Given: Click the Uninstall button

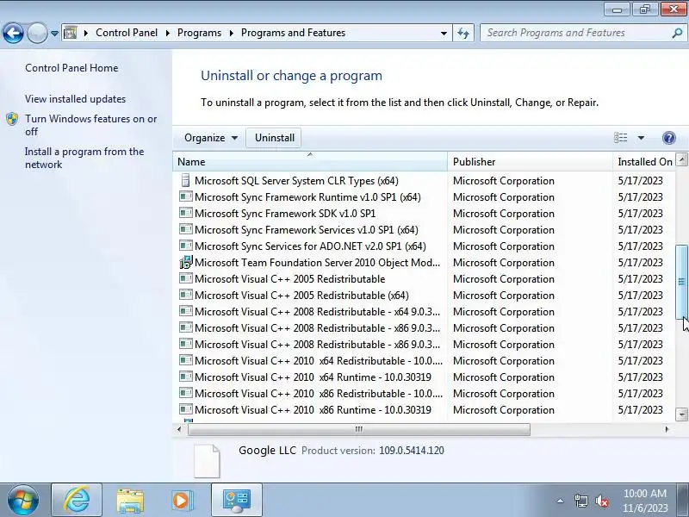Looking at the screenshot, I should coord(275,138).
